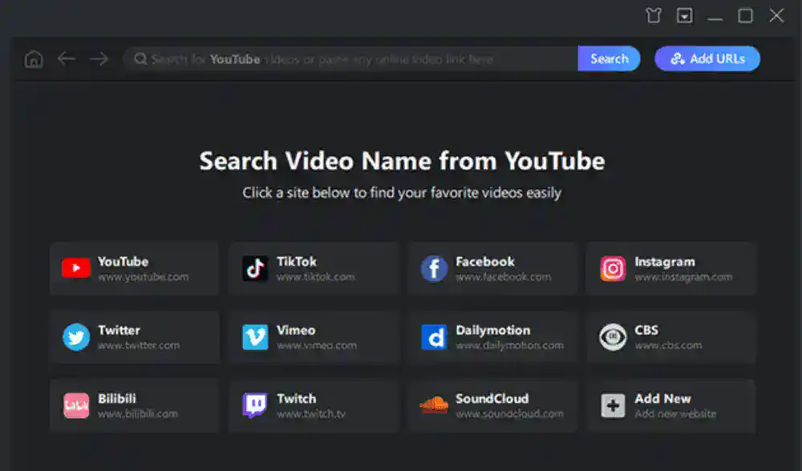Open the Dailymotion site icon
802x471 pixels.
[x=434, y=337]
